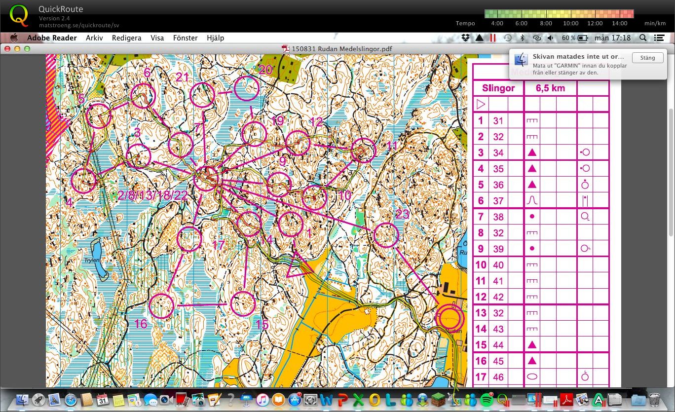Screen dimensions: 675x412
Task: Open yellow Notes icon in the Dock
Action: click(118, 400)
